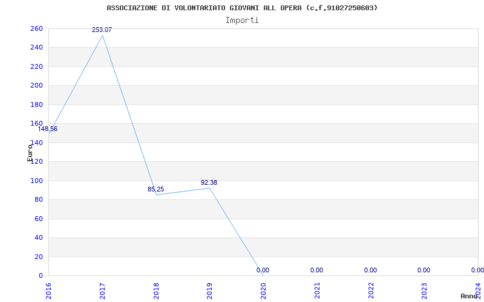Click the 240 y-axis tick label
Image resolution: width=484 pixels, height=302 pixels.
36,48
